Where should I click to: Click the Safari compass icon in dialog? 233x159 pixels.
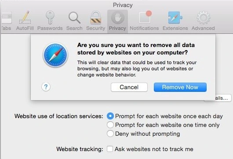point(55,55)
